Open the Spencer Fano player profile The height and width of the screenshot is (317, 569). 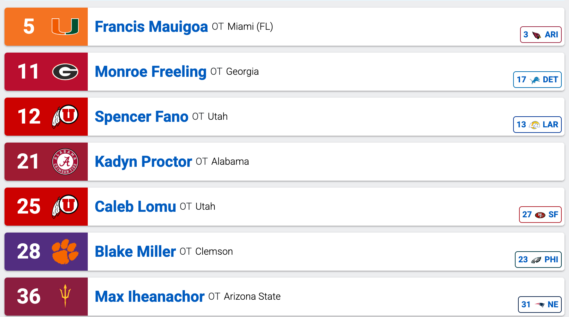(x=142, y=117)
